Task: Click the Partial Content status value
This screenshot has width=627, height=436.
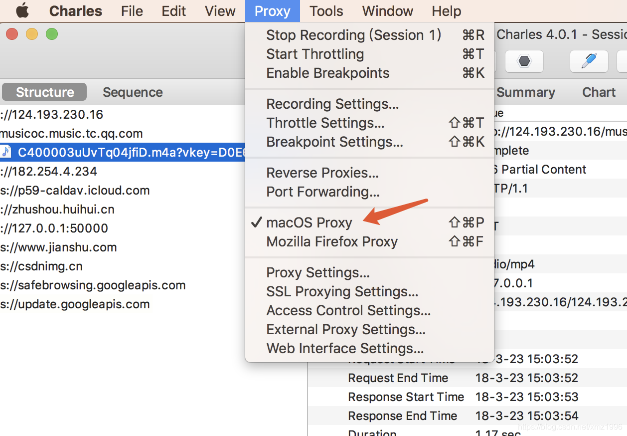Action: tap(541, 169)
